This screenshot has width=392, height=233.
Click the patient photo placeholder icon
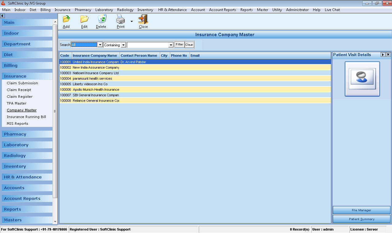362,79
